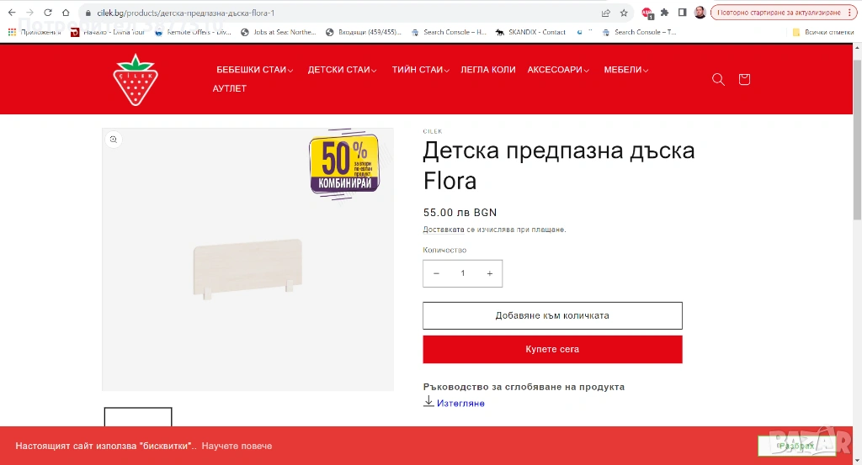The image size is (862, 465).
Task: Open the shopping cart icon
Action: tap(744, 80)
